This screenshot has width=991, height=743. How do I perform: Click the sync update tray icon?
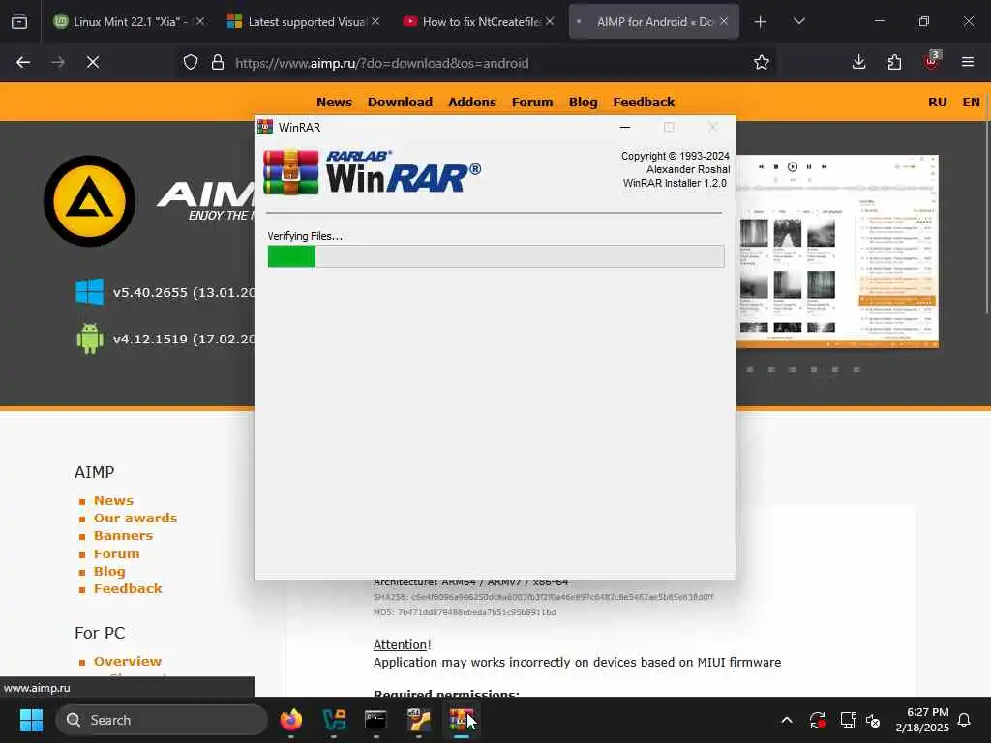(x=817, y=720)
